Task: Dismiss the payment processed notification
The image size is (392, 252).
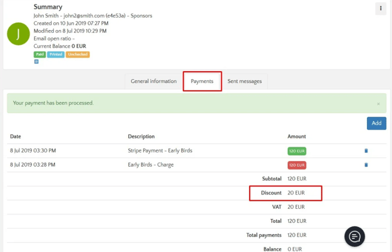Action: coord(378,104)
